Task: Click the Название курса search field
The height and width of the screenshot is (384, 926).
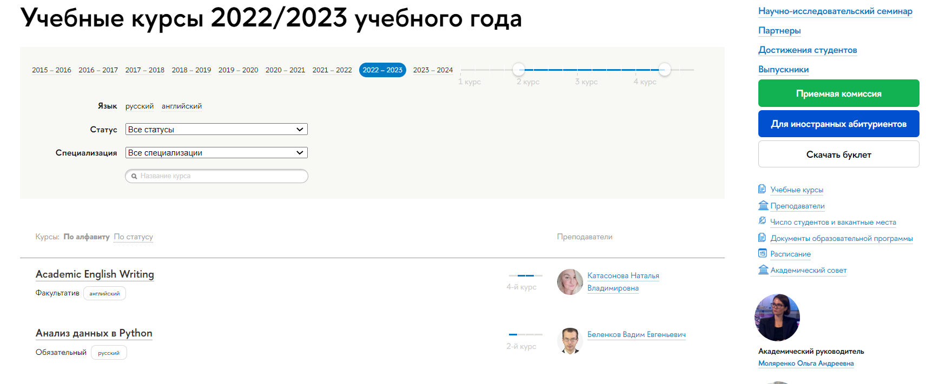Action: pos(216,176)
